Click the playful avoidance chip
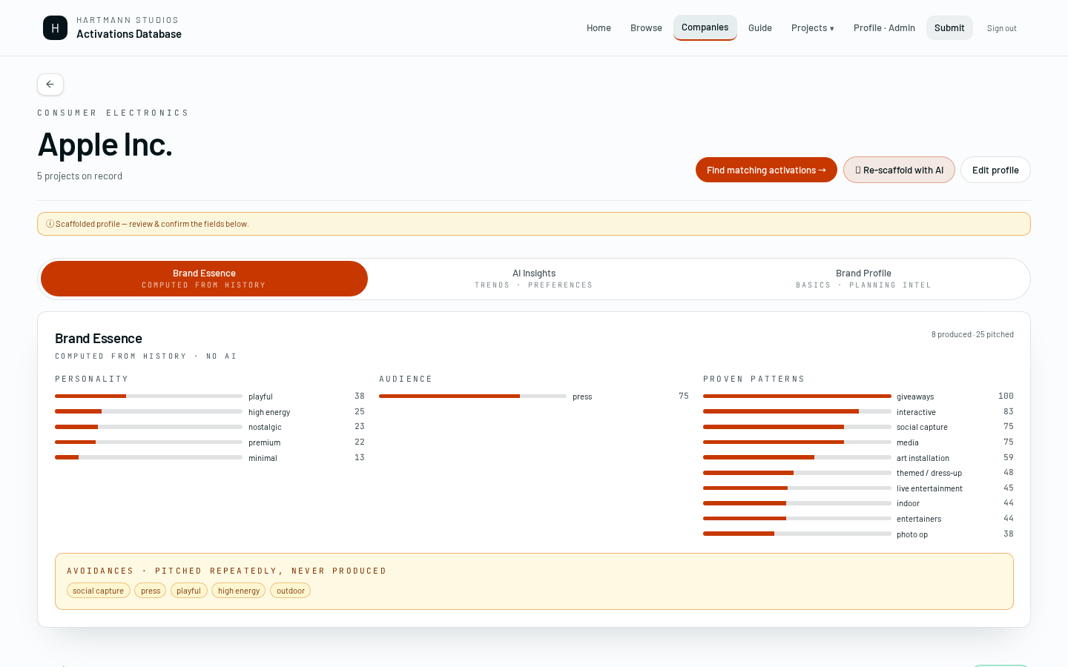The image size is (1068, 667). tap(189, 591)
